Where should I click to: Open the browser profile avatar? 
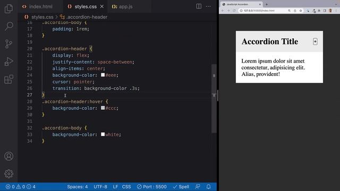(x=330, y=11)
